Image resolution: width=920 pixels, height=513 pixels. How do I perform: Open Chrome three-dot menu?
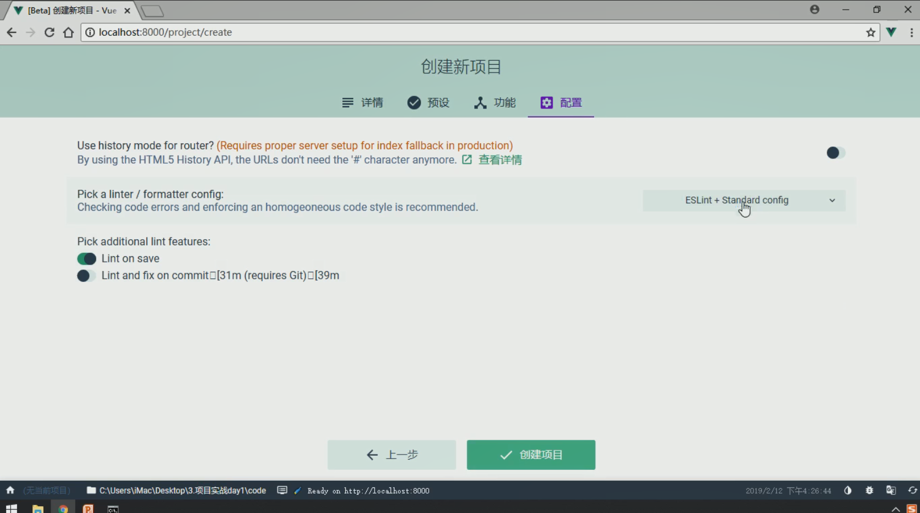point(911,32)
